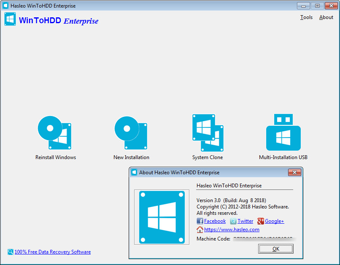Click the Machine Code label
Screen dimensions: 340x265
coord(213,239)
